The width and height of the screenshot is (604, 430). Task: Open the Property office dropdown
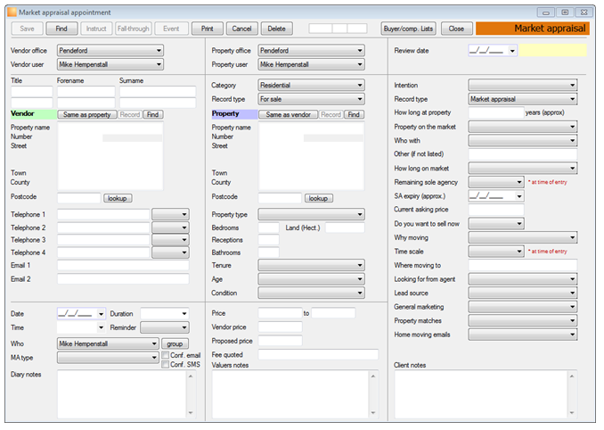(x=311, y=51)
